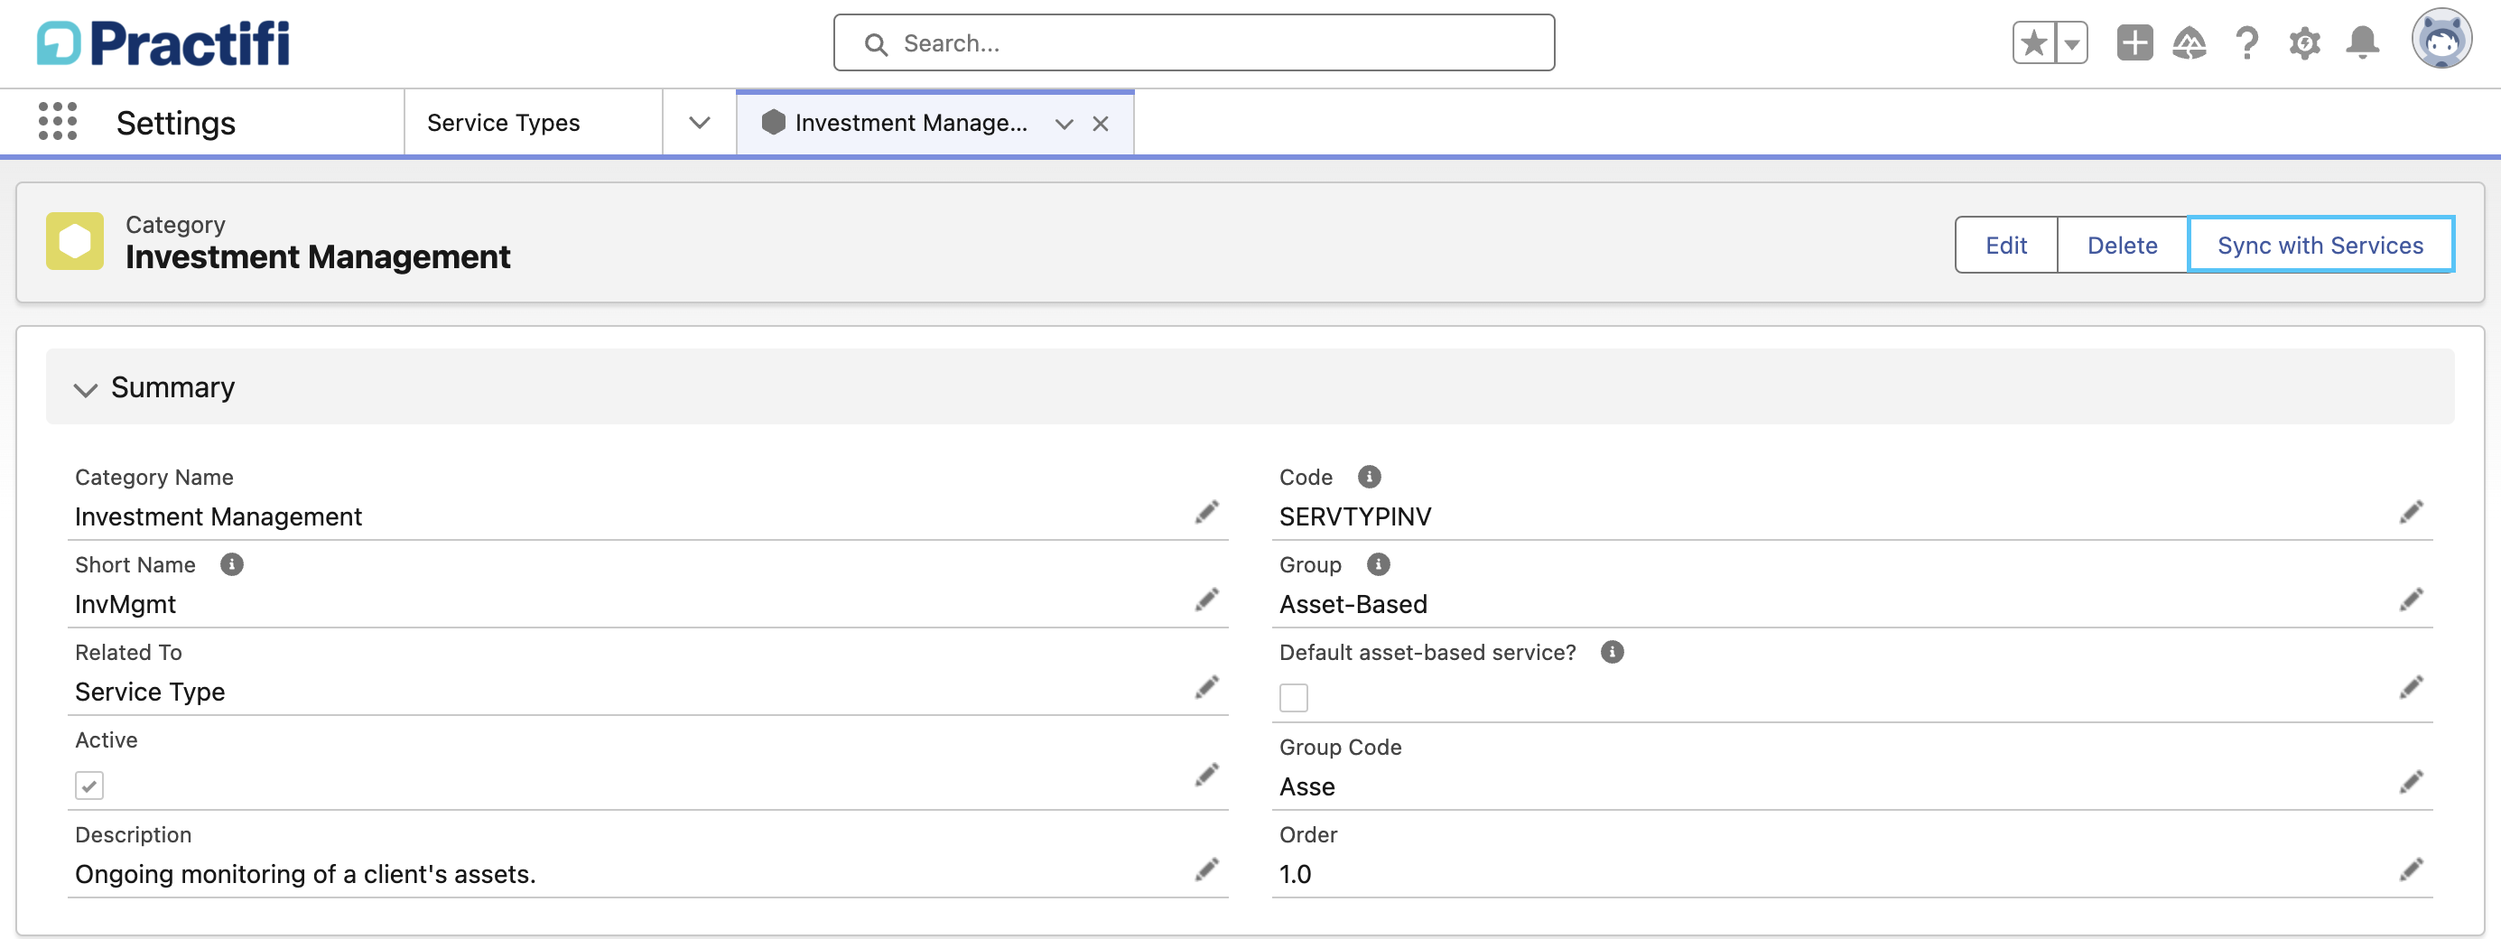Click the Favorites star icon
The height and width of the screenshot is (939, 2501).
2033,43
